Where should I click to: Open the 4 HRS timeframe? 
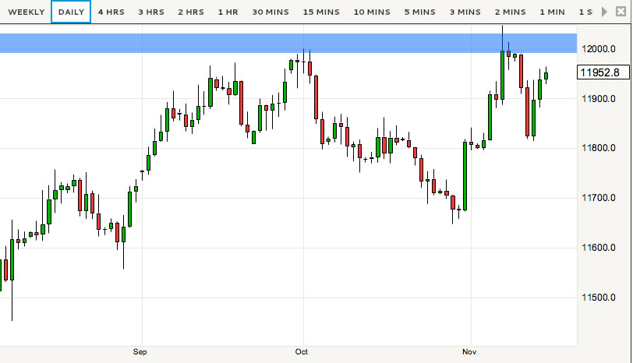pyautogui.click(x=111, y=12)
